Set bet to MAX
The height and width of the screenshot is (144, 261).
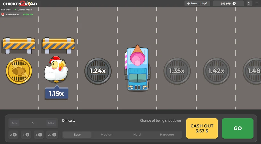pyautogui.click(x=51, y=123)
